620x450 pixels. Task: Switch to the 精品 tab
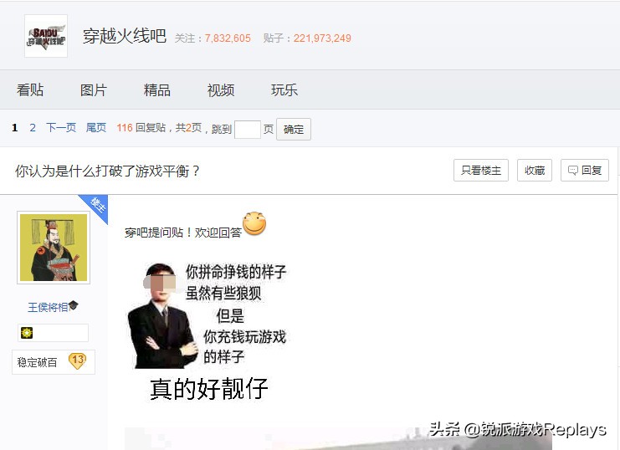(x=157, y=90)
